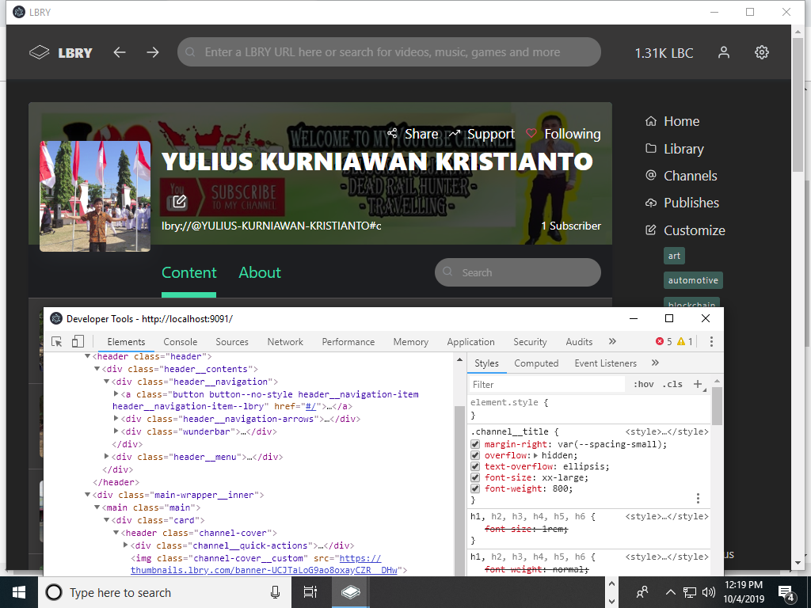
Task: Uncheck the font-size property checkbox
Action: click(475, 477)
